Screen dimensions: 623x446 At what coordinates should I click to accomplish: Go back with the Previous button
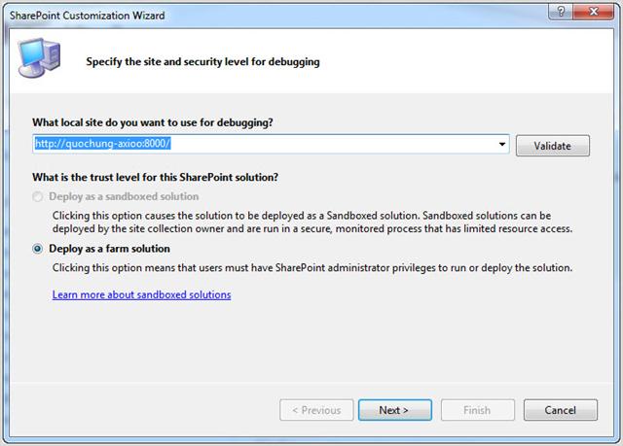click(316, 410)
